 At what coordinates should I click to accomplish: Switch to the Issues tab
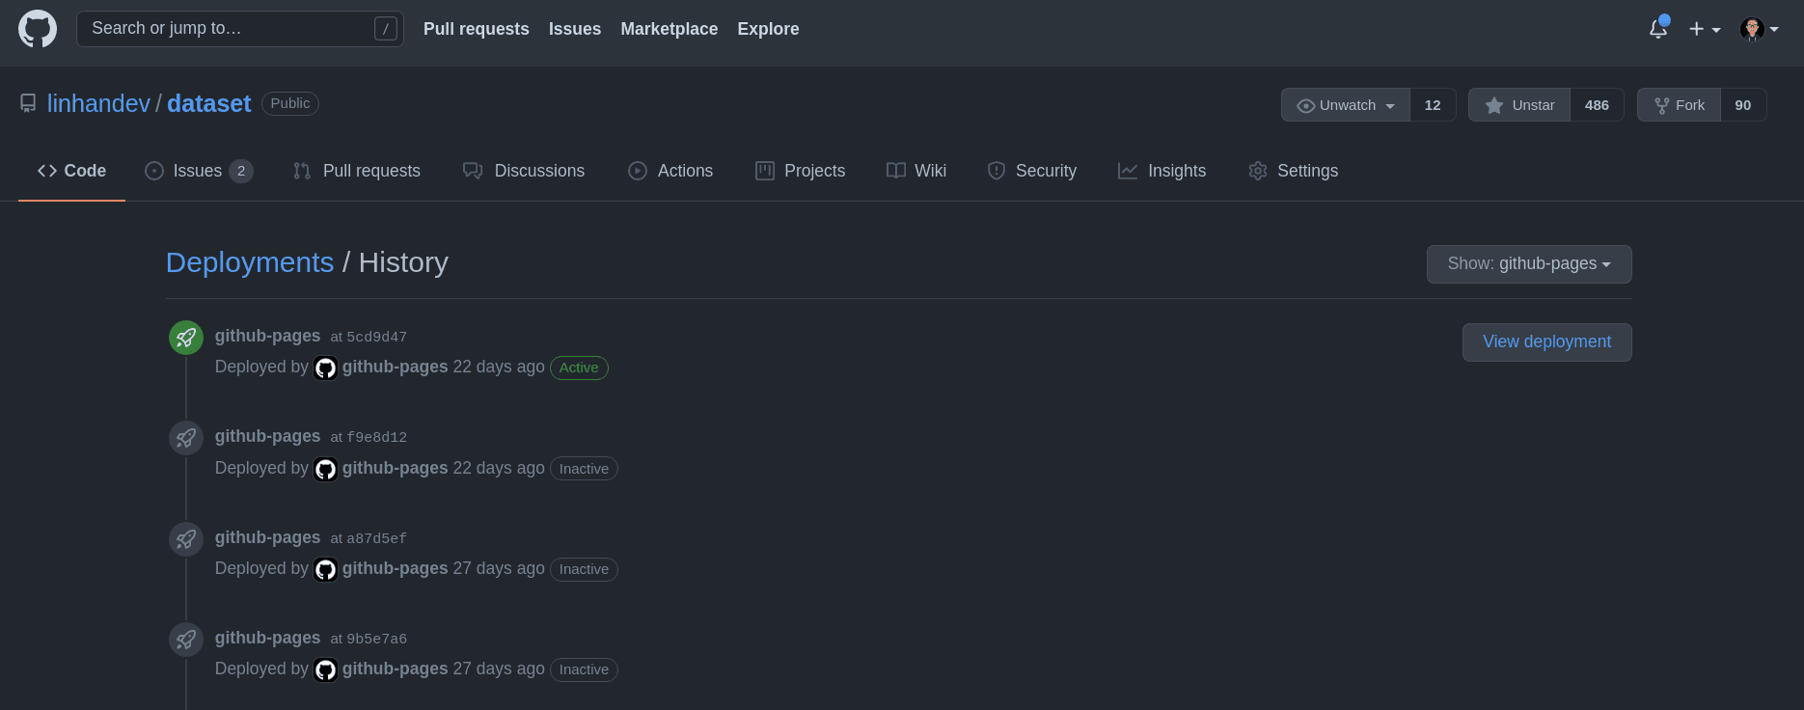point(198,171)
